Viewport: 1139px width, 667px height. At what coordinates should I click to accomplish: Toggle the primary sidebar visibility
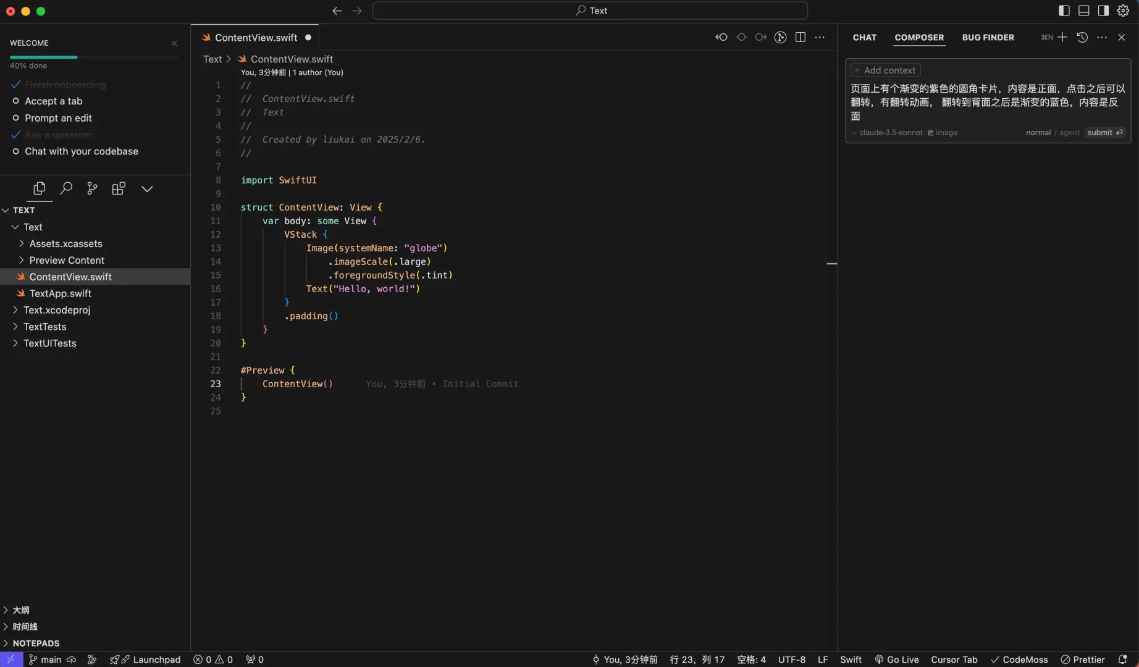point(1064,10)
